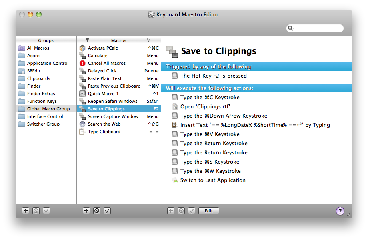
Task: Select the Calculate macro
Action: 119,56
